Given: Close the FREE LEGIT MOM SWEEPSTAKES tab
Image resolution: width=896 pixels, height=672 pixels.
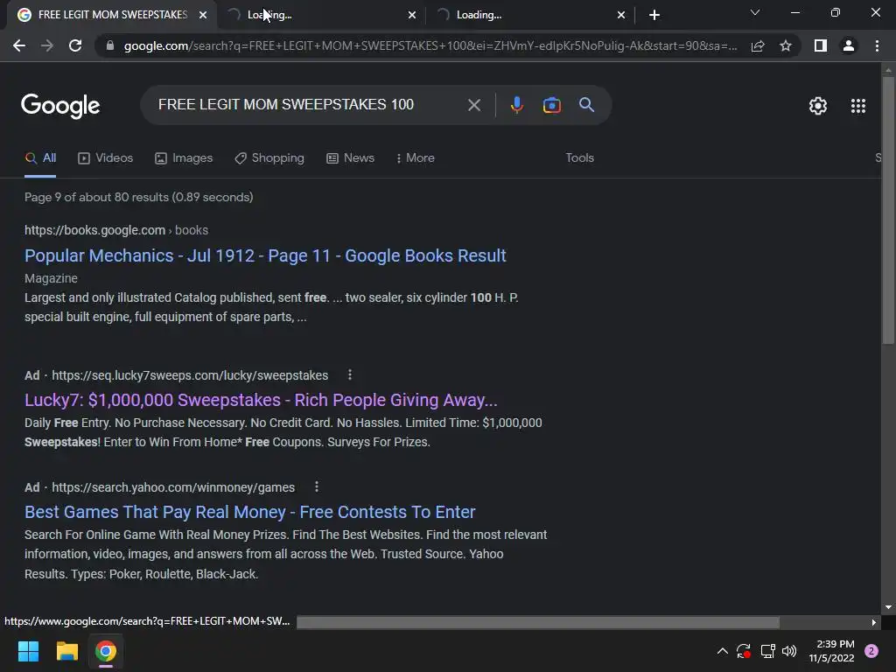Looking at the screenshot, I should tap(203, 15).
